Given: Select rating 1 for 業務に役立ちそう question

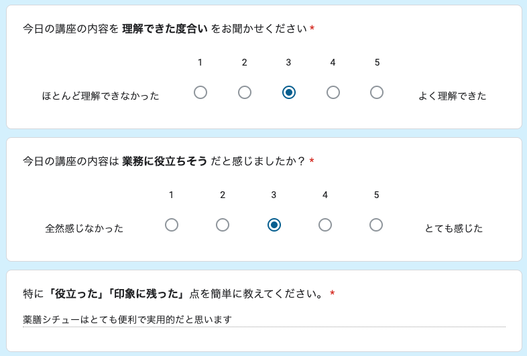Looking at the screenshot, I should (172, 225).
